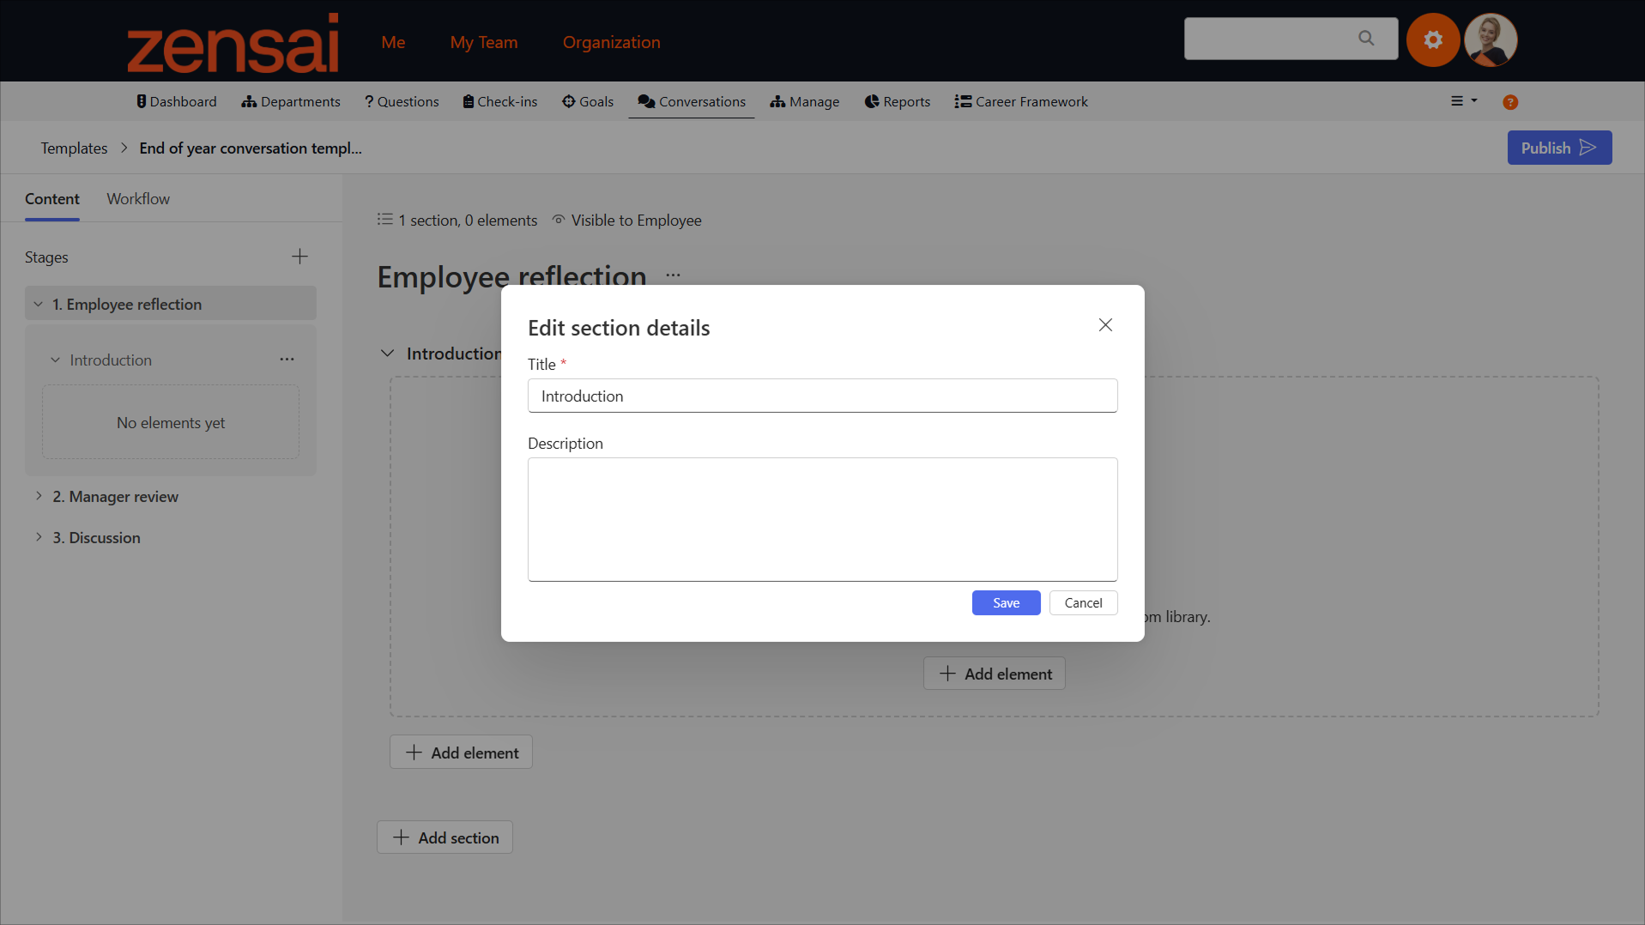The height and width of the screenshot is (925, 1645).
Task: Click the zensai logo
Action: pos(233,42)
